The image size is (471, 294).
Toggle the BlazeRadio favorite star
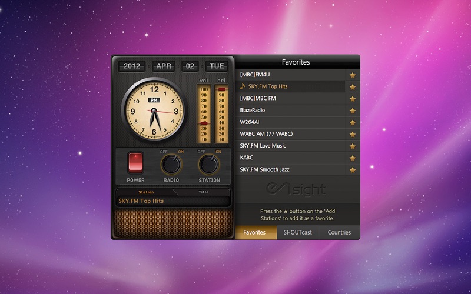[352, 111]
